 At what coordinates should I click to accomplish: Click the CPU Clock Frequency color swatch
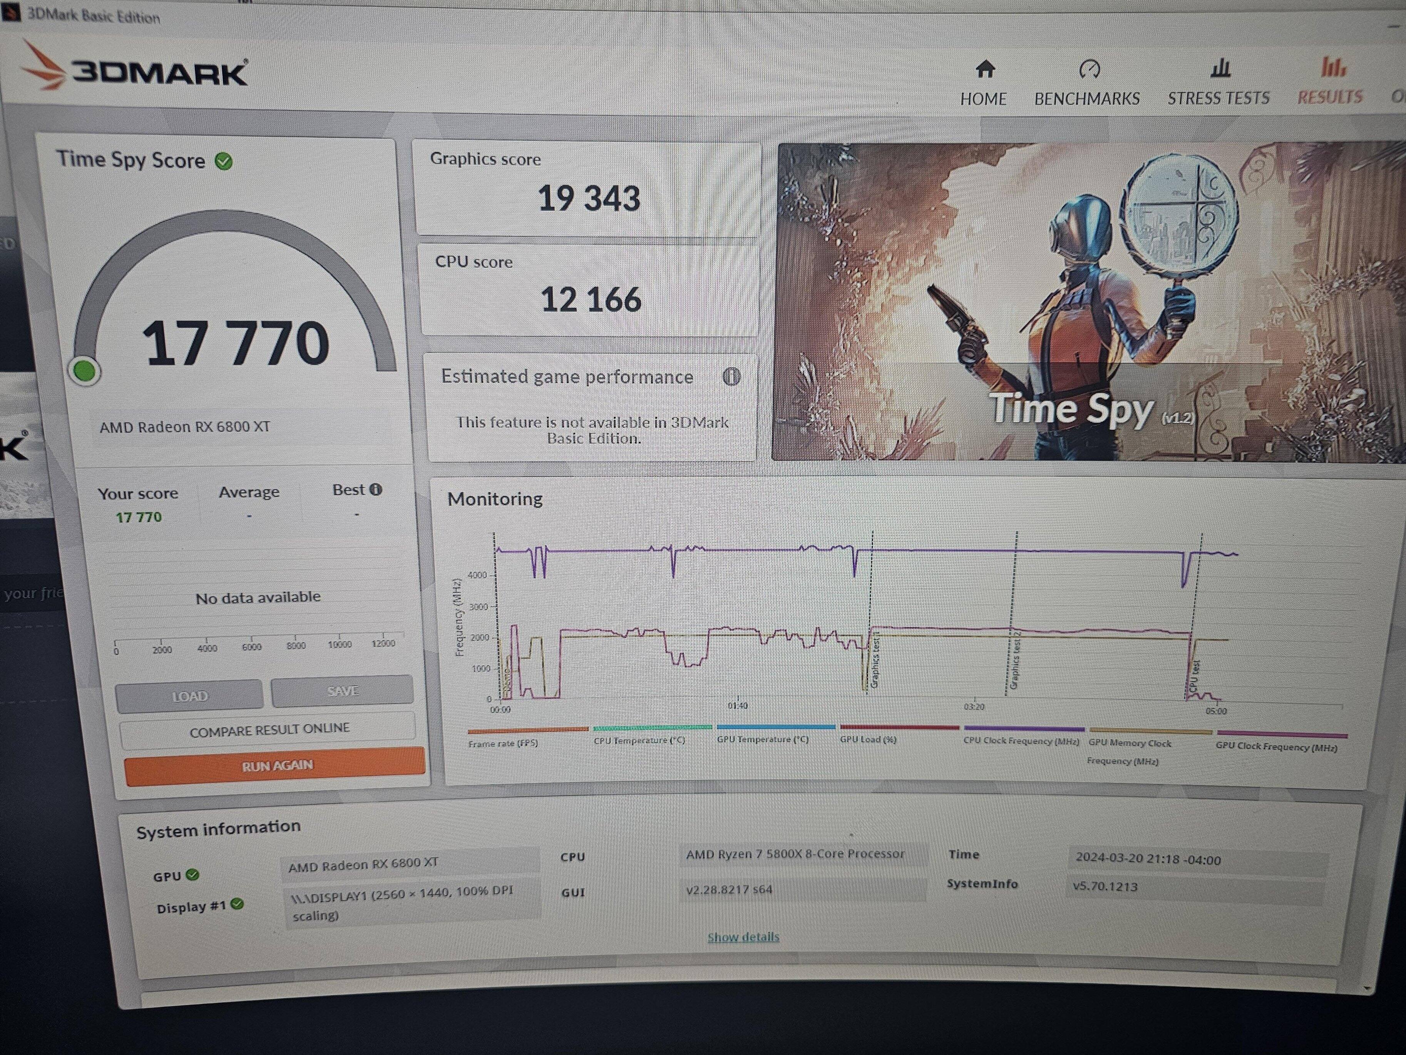coord(1024,729)
